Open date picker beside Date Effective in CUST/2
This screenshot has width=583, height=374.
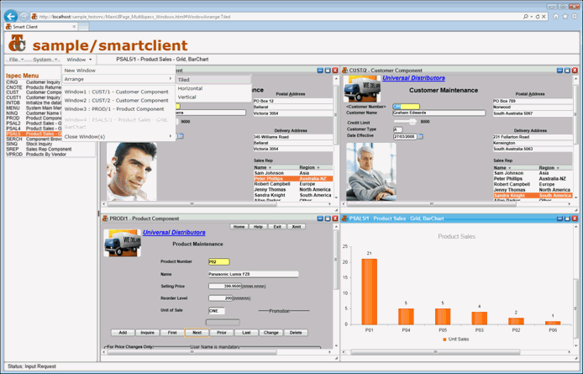click(421, 136)
